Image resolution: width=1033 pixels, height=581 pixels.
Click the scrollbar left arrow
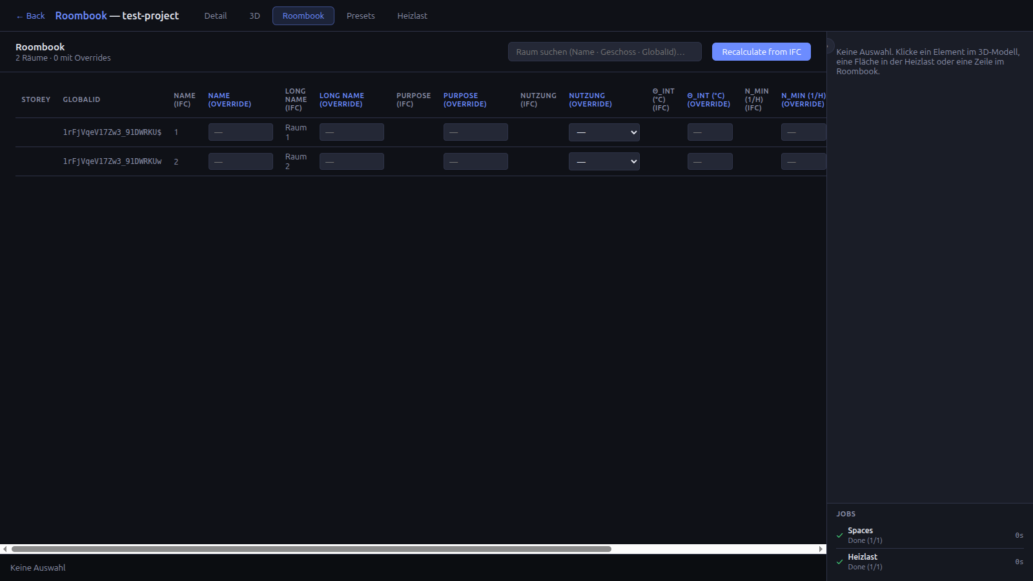pos(5,549)
